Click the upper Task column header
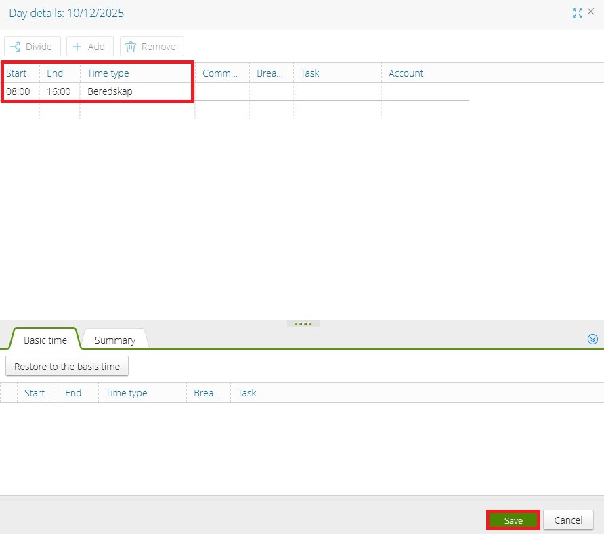The height and width of the screenshot is (534, 604). (310, 73)
